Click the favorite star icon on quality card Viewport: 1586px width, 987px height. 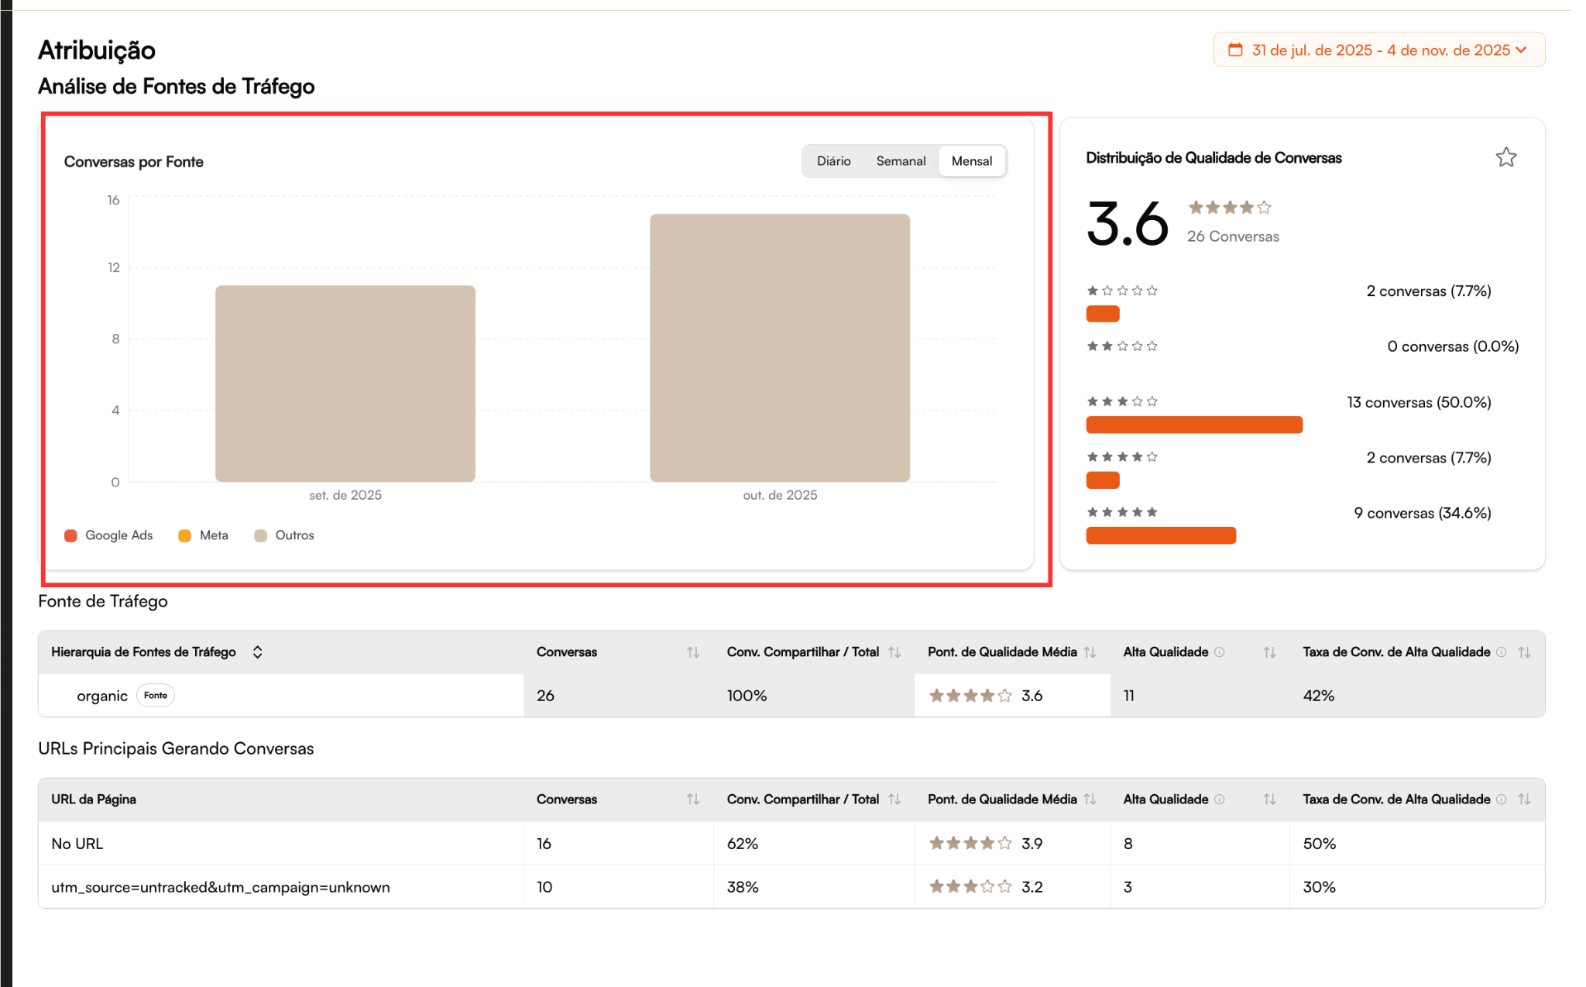[x=1505, y=157]
